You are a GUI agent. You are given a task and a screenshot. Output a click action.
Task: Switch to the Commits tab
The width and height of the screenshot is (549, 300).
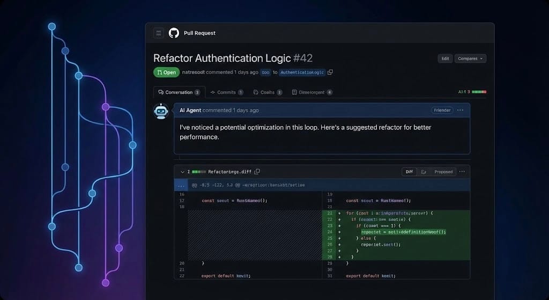tap(227, 92)
